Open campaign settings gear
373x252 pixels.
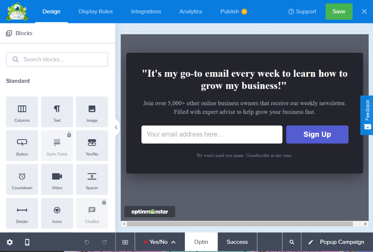tap(10, 242)
